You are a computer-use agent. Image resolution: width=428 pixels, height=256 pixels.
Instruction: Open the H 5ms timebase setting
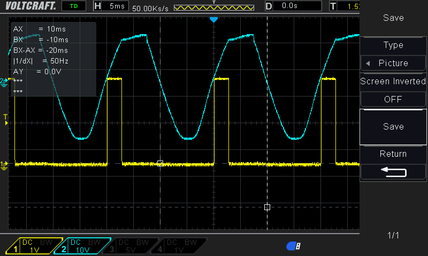[111, 6]
